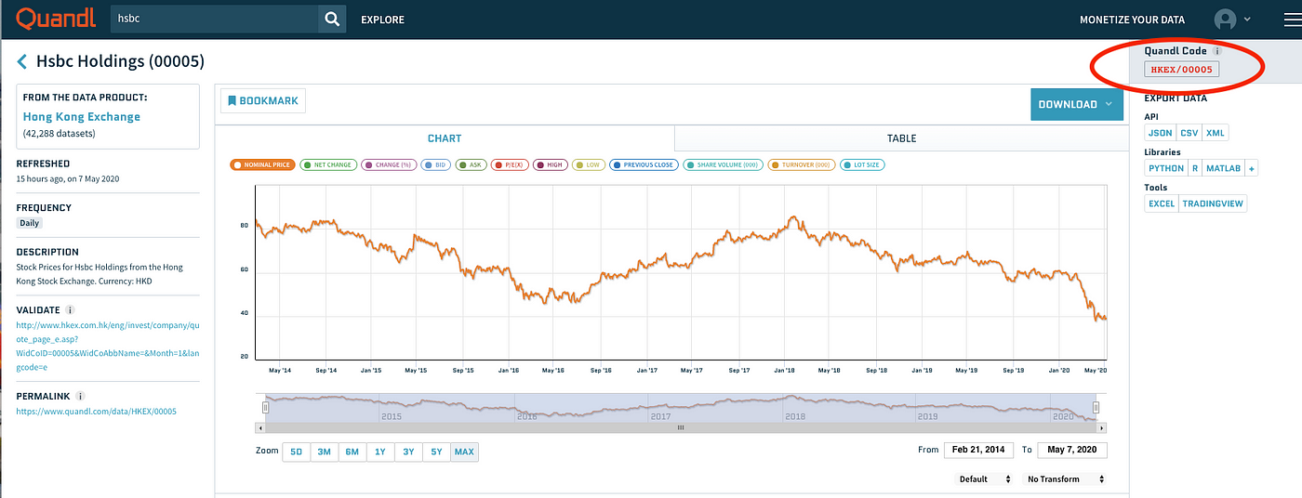The width and height of the screenshot is (1302, 498).
Task: Click left handle of range navigator
Action: coord(265,407)
